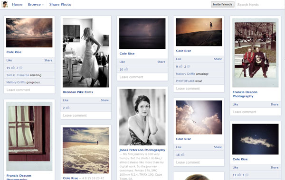This screenshot has width=285, height=180.
Task: Share the Francis Deacon Photography bench photo
Action: (x=274, y=104)
